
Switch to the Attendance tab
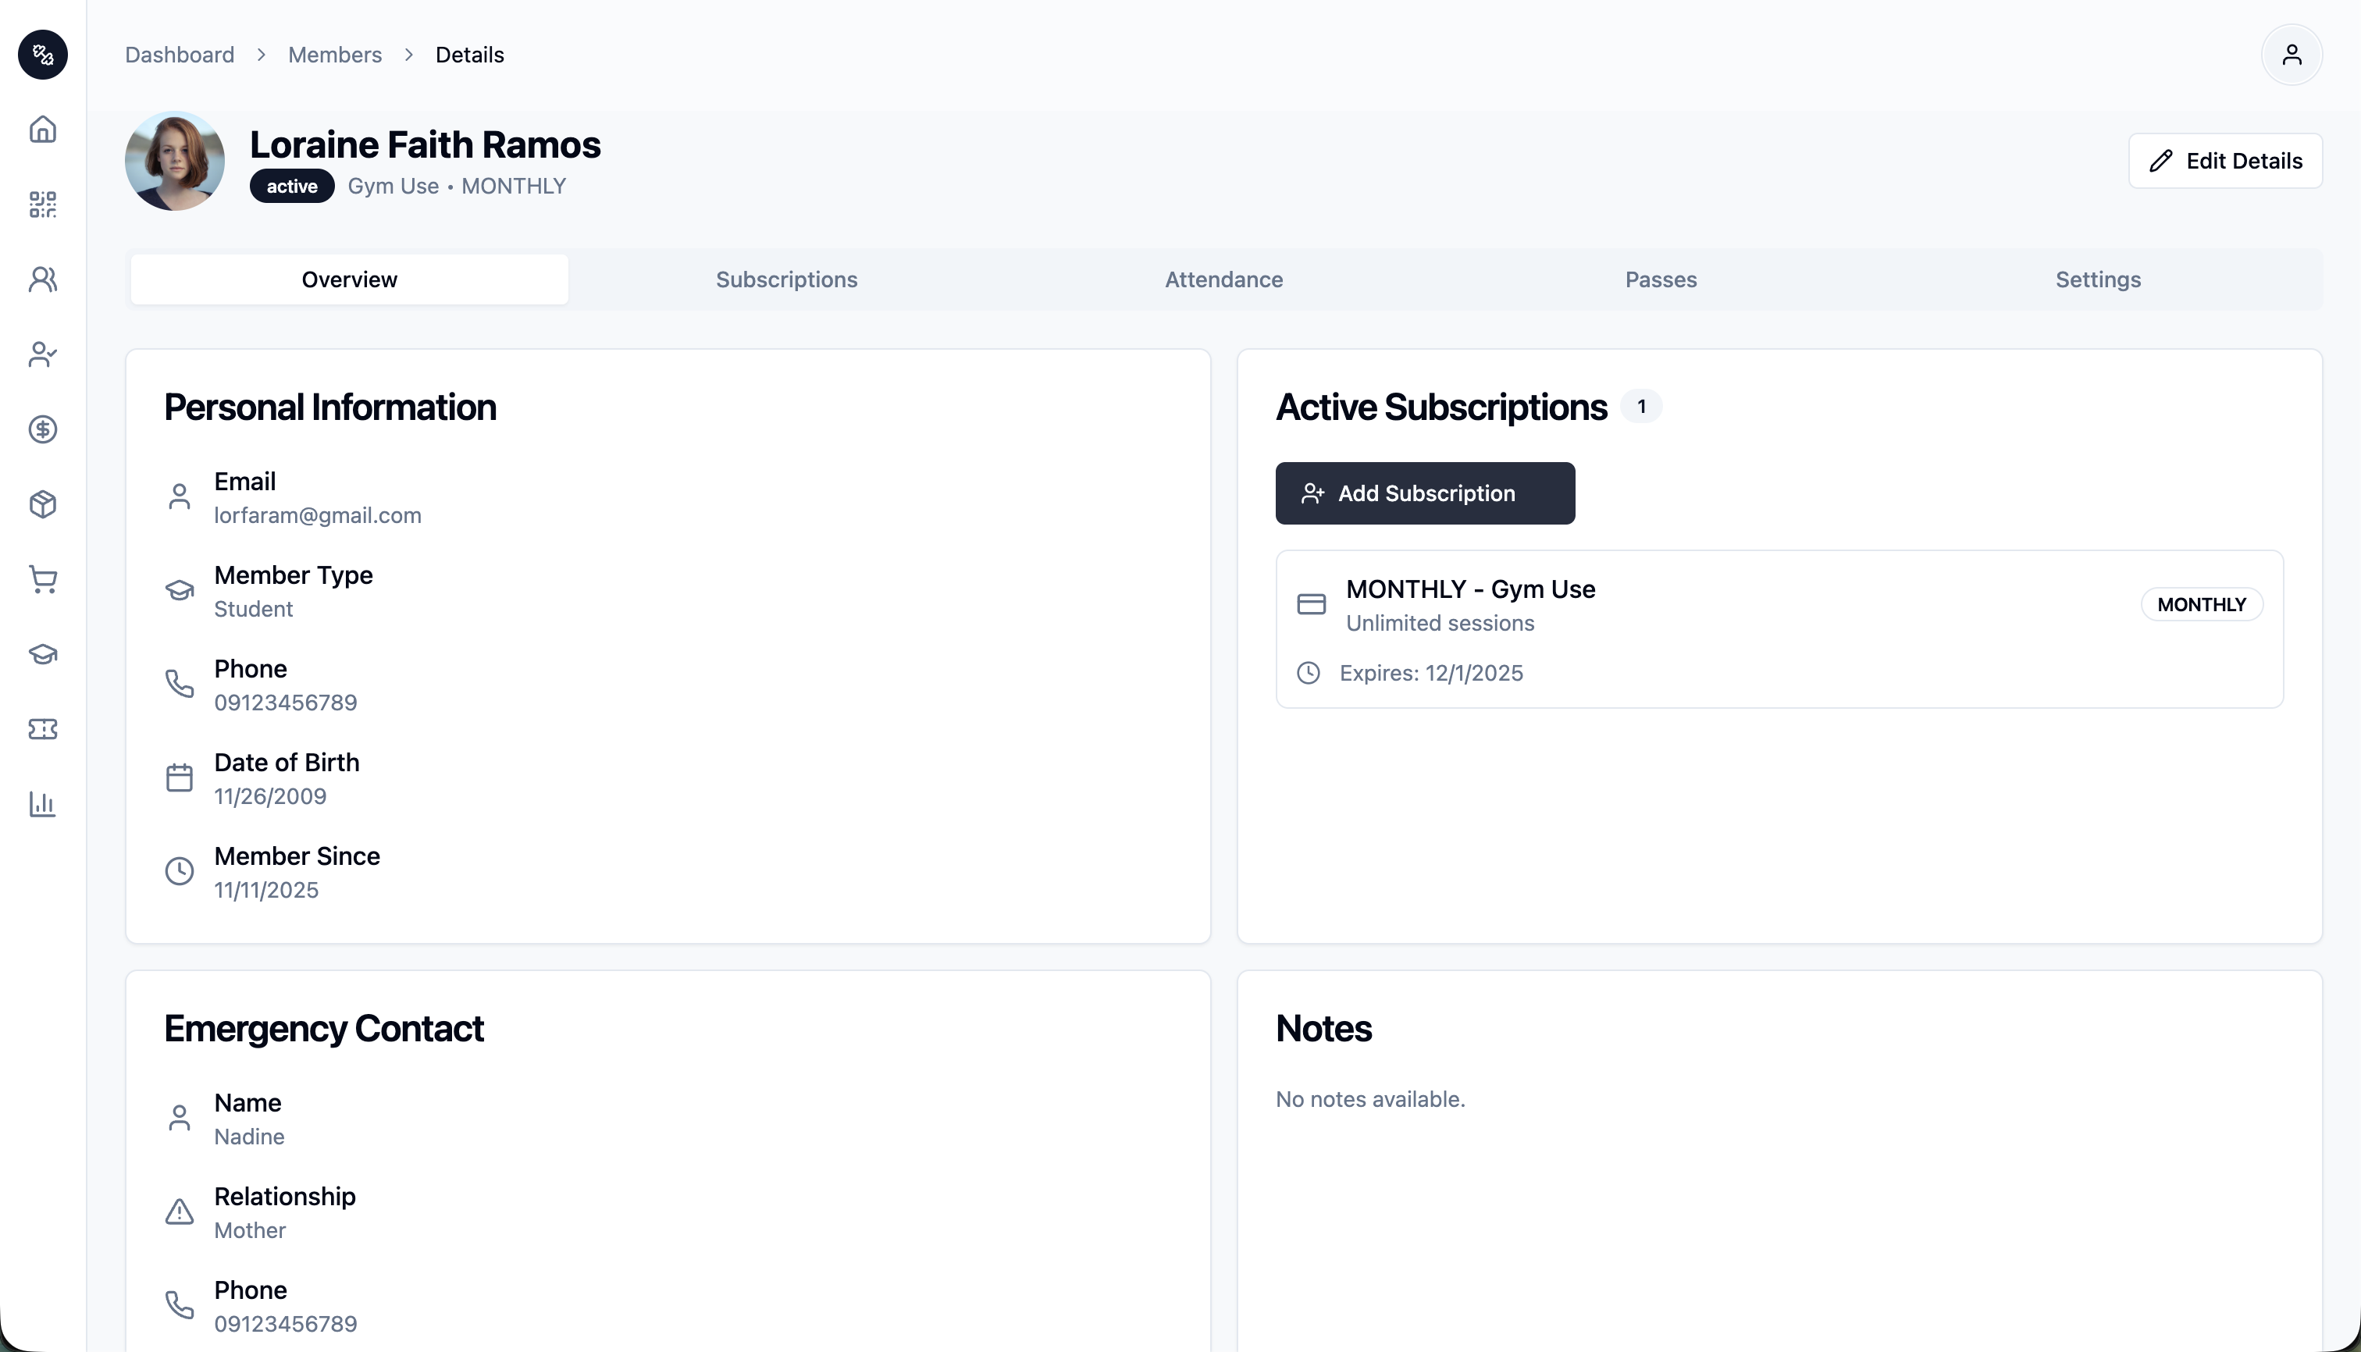[x=1223, y=279]
